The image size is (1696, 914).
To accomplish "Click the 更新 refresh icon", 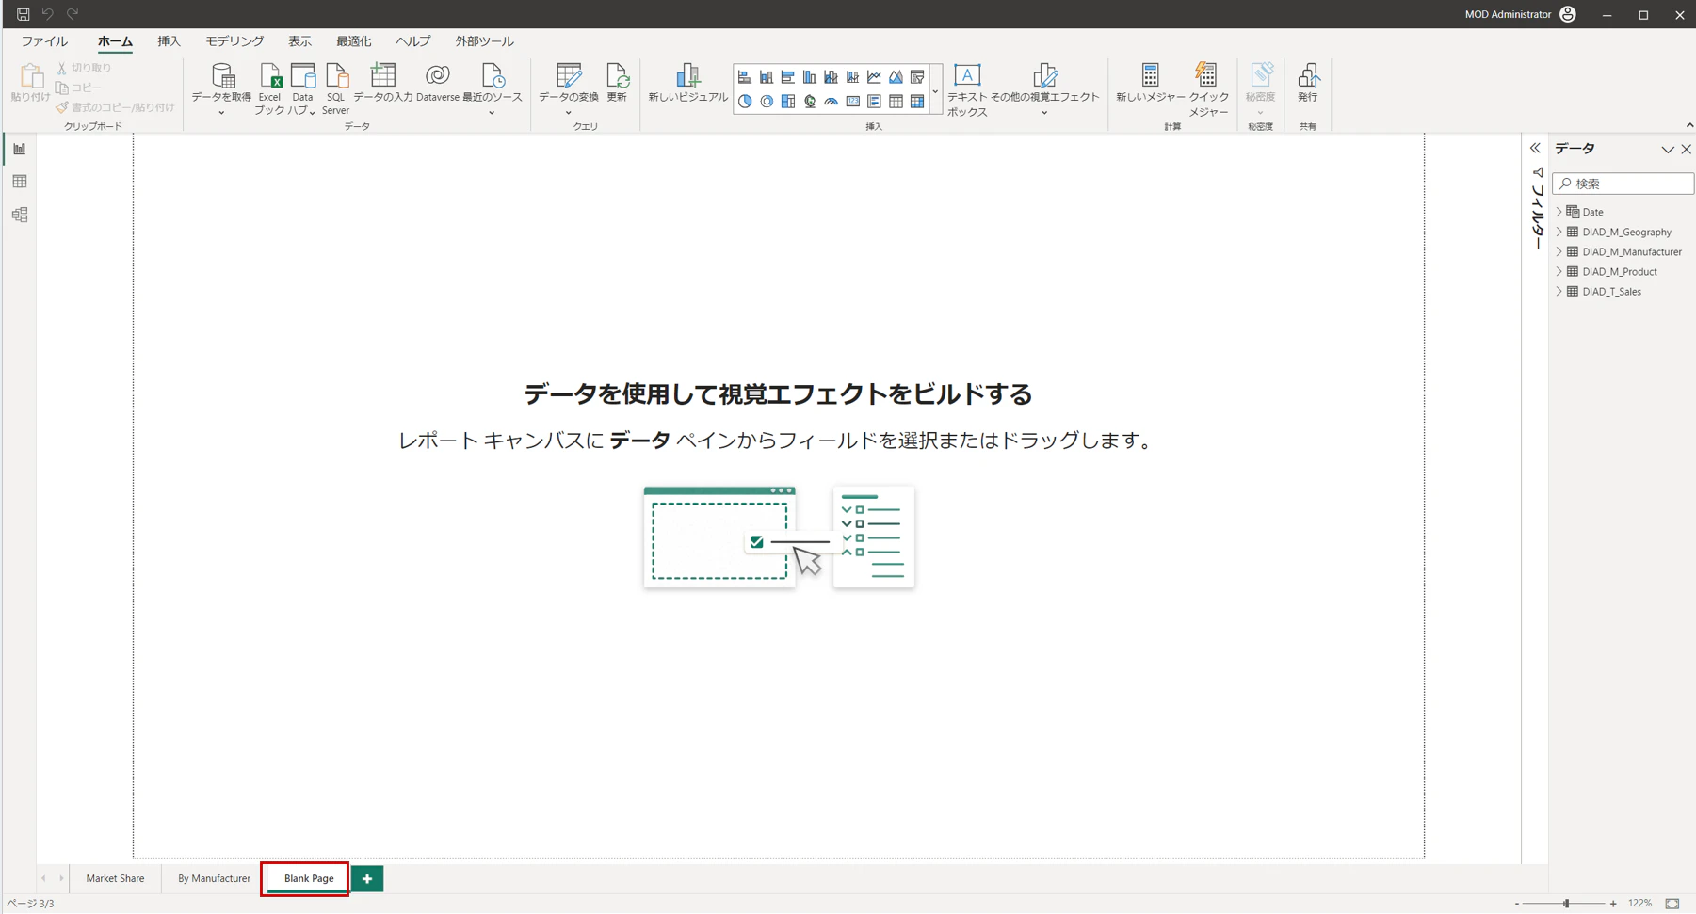I will point(617,74).
